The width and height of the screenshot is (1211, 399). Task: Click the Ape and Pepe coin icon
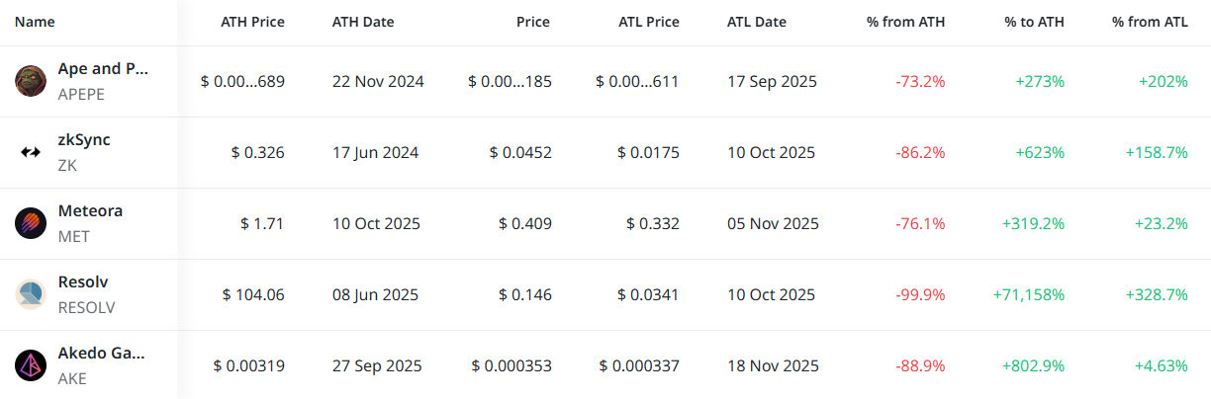click(x=31, y=81)
